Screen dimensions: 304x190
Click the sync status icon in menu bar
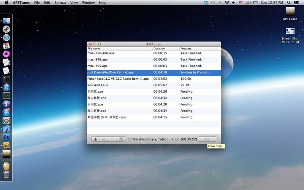pos(206,3)
